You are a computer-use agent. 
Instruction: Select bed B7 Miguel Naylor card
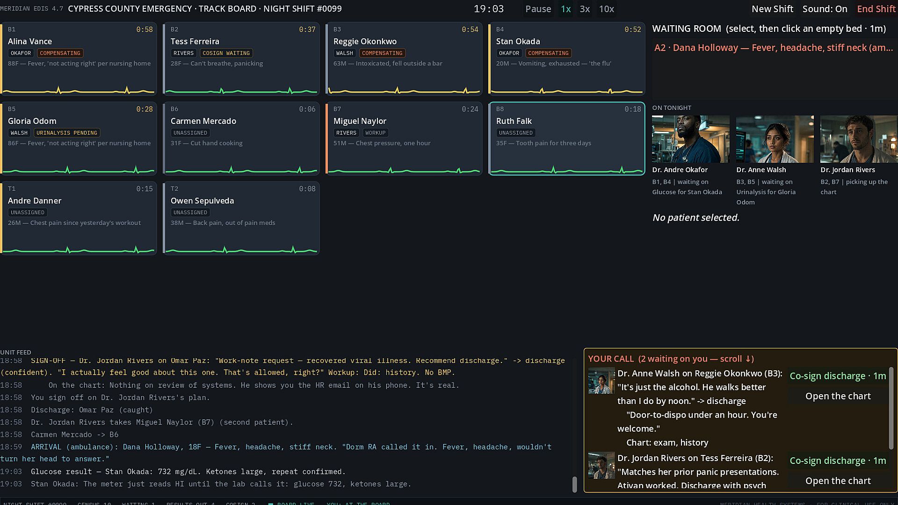pyautogui.click(x=404, y=138)
